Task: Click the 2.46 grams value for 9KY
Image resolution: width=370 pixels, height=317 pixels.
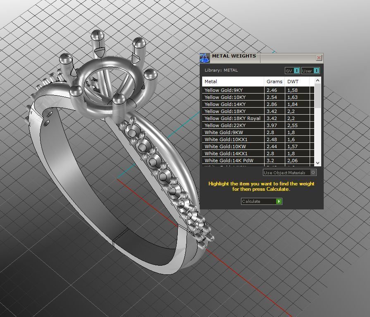Action: (x=272, y=90)
